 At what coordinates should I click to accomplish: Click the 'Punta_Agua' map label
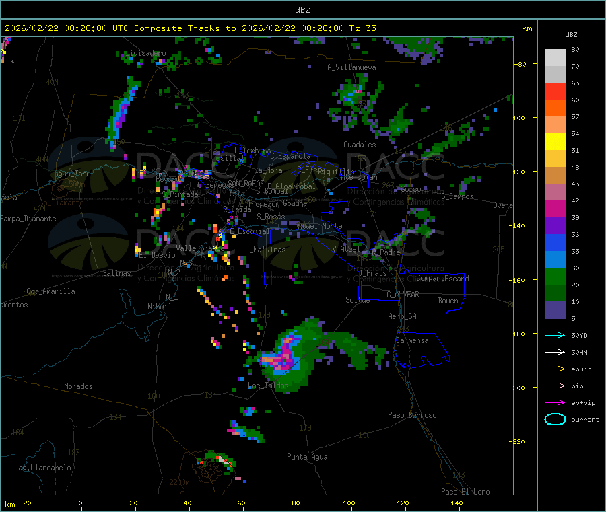point(307,458)
